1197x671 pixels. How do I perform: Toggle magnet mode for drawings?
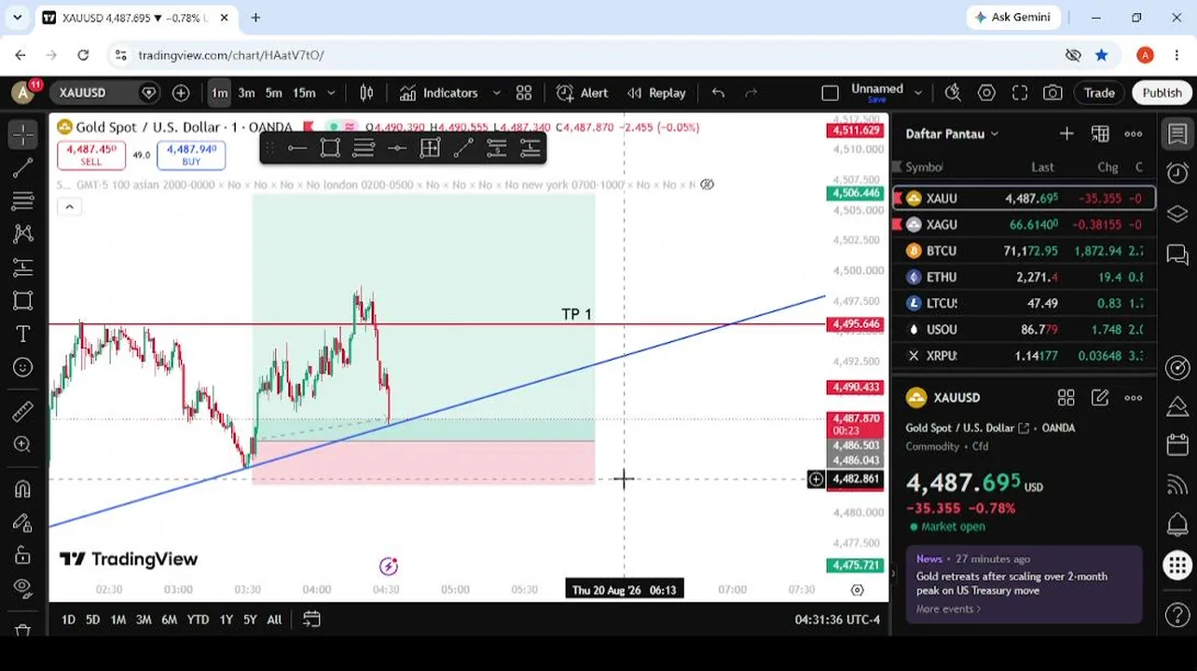pyautogui.click(x=23, y=489)
